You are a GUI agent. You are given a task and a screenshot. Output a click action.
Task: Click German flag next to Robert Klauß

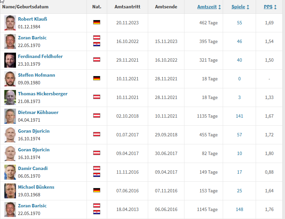coord(97,22)
